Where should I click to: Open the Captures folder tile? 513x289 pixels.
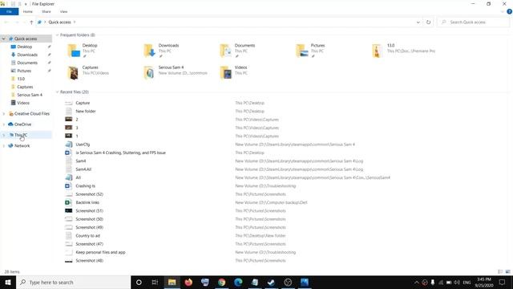[88, 72]
